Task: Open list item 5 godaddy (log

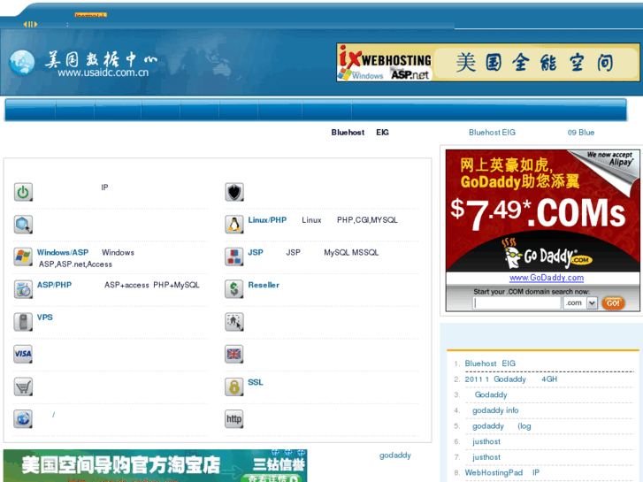Action: click(x=501, y=425)
